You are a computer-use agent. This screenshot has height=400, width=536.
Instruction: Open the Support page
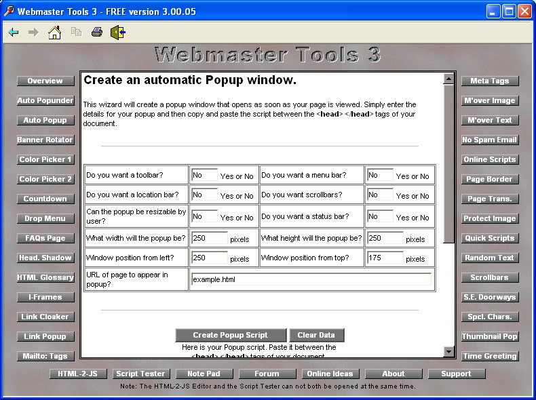pos(457,374)
